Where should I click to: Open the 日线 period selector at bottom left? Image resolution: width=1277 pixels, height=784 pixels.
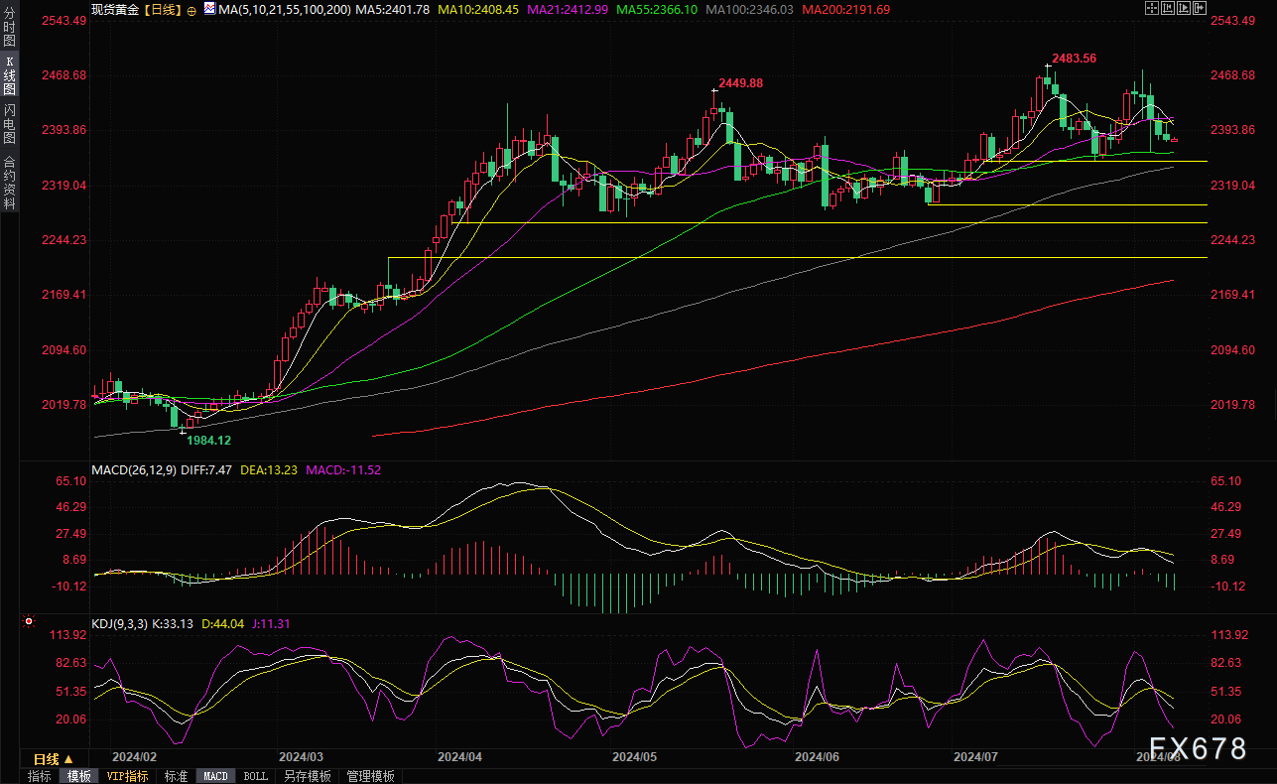54,759
